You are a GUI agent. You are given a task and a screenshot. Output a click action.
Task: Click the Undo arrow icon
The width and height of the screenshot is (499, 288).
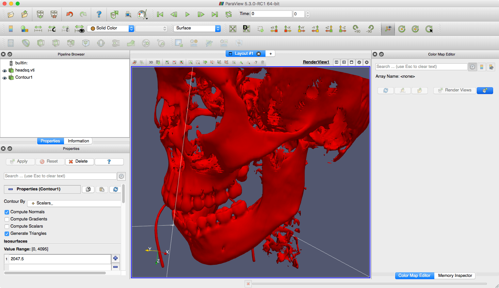click(x=70, y=14)
